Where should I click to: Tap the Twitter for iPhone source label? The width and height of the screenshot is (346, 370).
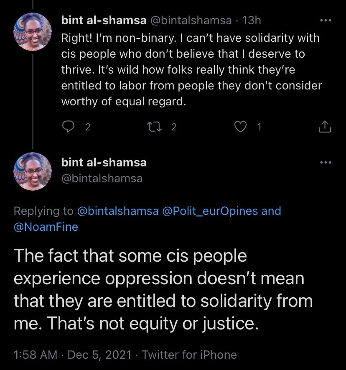click(189, 355)
